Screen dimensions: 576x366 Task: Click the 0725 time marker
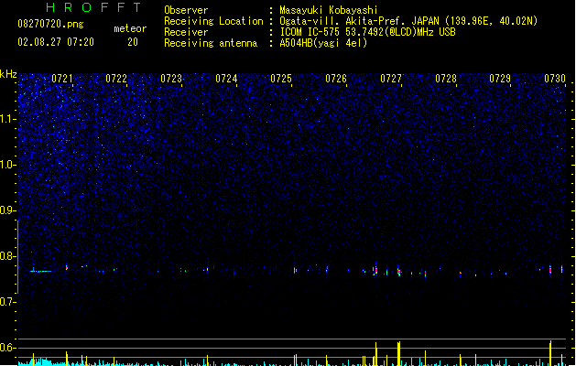point(281,79)
